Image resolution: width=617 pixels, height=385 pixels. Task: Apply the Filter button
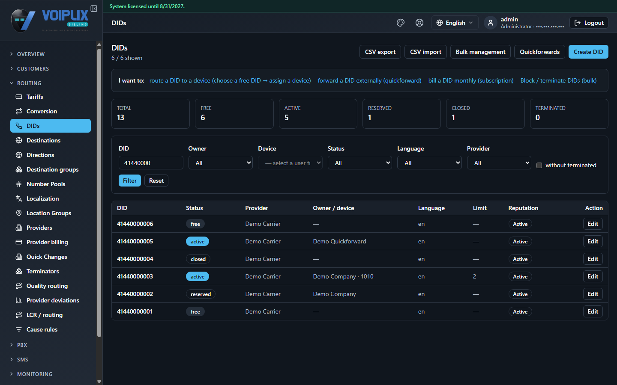130,181
